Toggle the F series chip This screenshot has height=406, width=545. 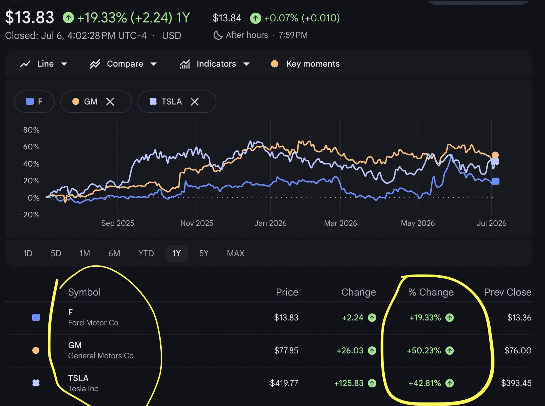34,102
